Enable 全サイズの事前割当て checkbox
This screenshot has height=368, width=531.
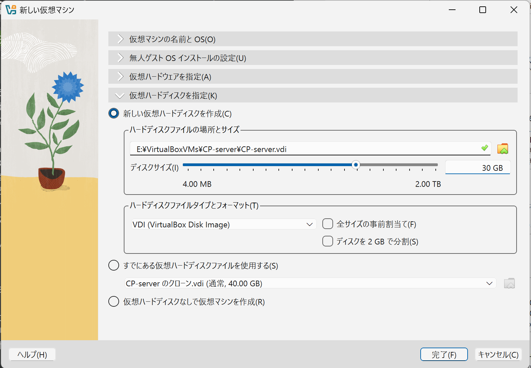point(328,224)
